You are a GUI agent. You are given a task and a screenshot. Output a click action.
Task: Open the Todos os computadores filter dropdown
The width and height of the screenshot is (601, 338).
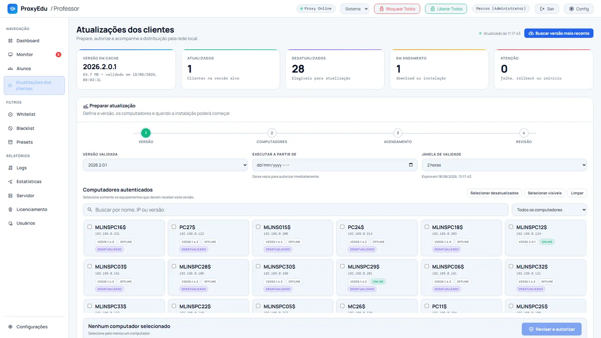coord(549,210)
